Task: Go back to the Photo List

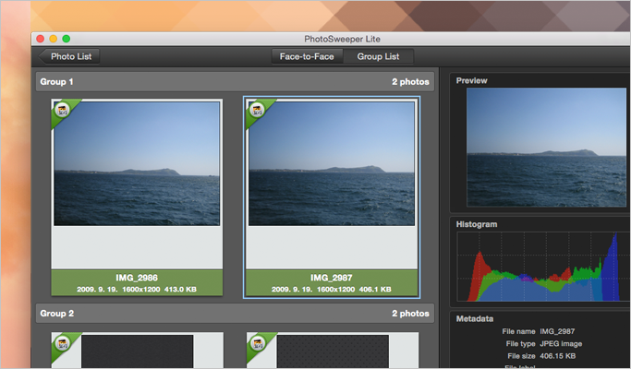Action: pos(69,56)
